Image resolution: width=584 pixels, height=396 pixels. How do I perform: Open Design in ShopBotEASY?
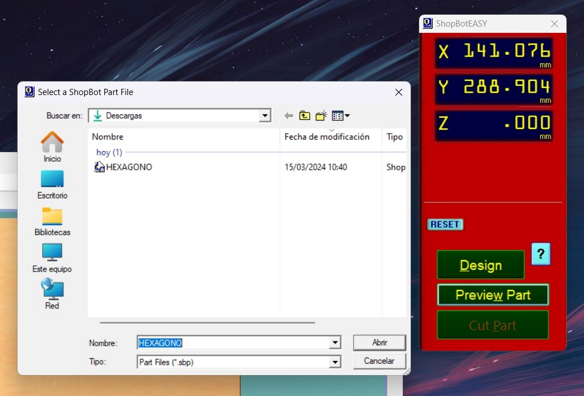point(480,265)
